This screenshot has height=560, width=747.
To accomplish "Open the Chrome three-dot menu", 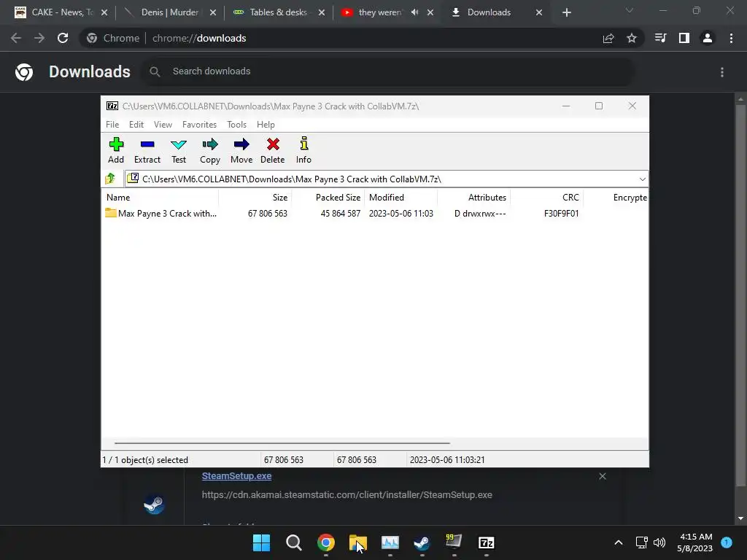I will point(731,38).
